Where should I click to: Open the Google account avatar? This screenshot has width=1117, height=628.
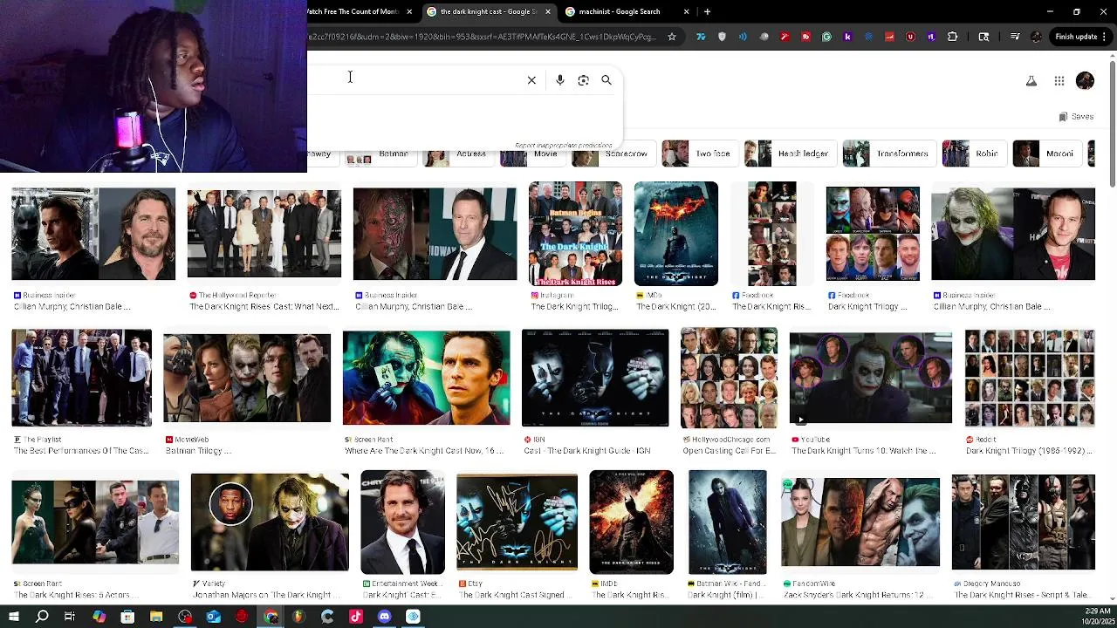[1086, 81]
